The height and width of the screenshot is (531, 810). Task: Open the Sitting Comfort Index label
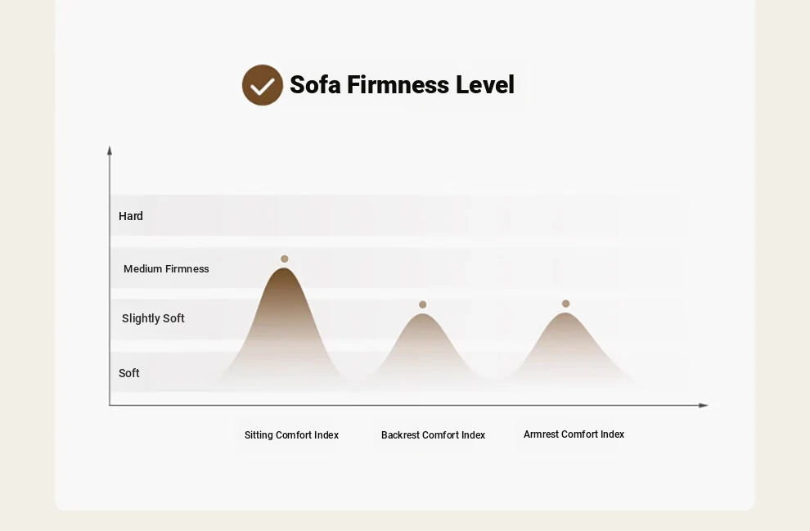coord(291,435)
